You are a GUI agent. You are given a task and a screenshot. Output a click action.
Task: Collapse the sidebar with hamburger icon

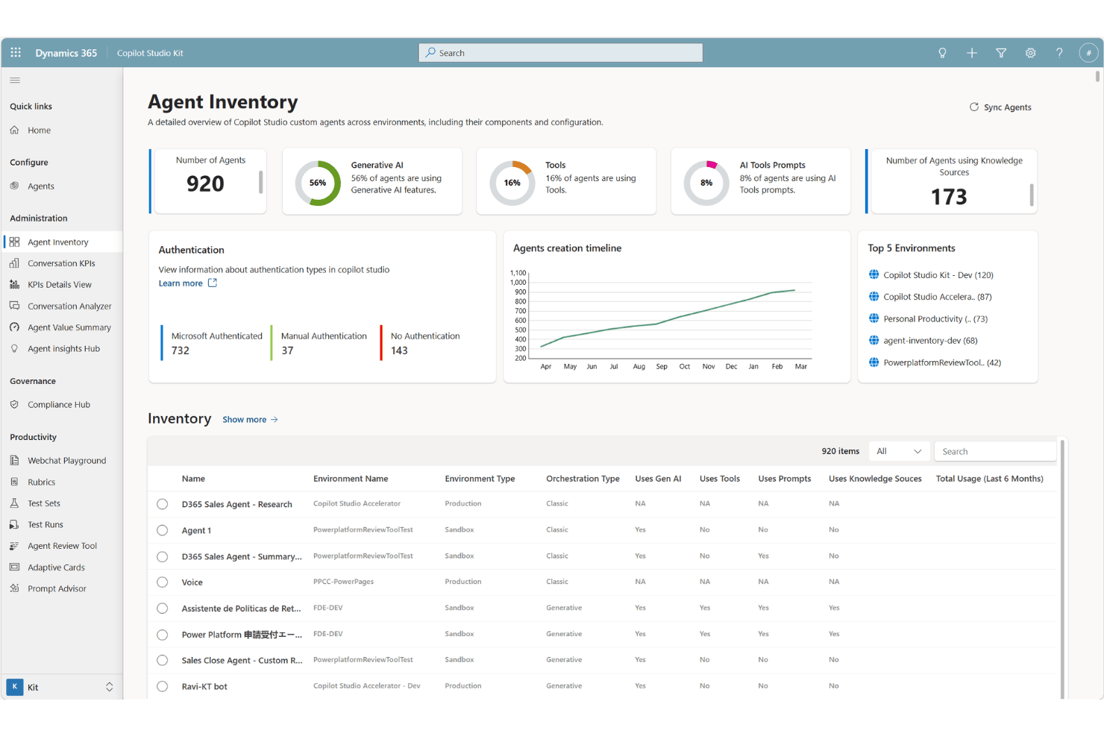coord(15,80)
